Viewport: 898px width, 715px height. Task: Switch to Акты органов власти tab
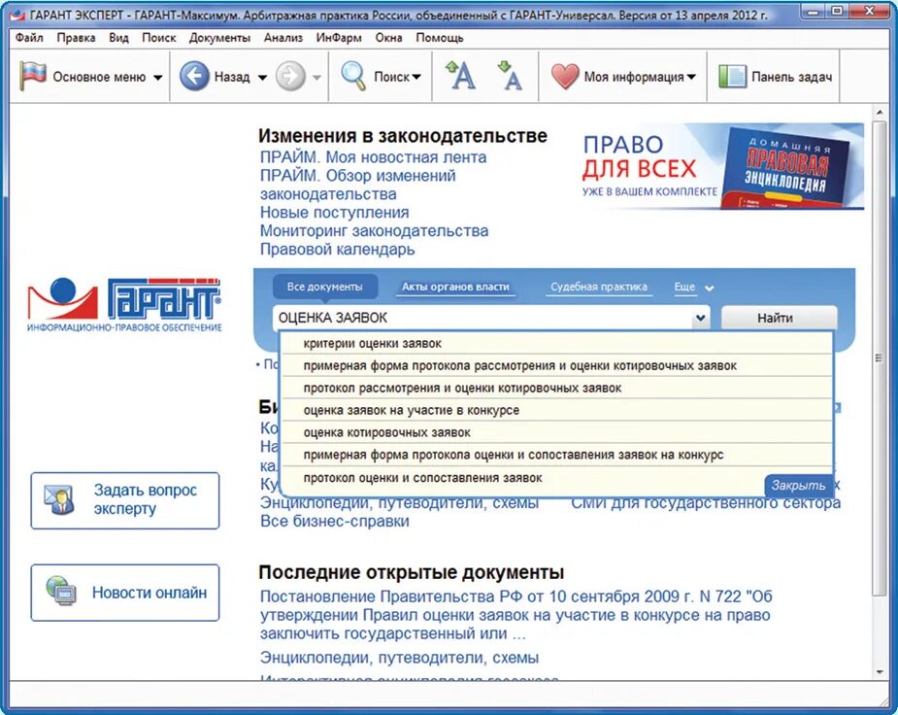pyautogui.click(x=455, y=287)
